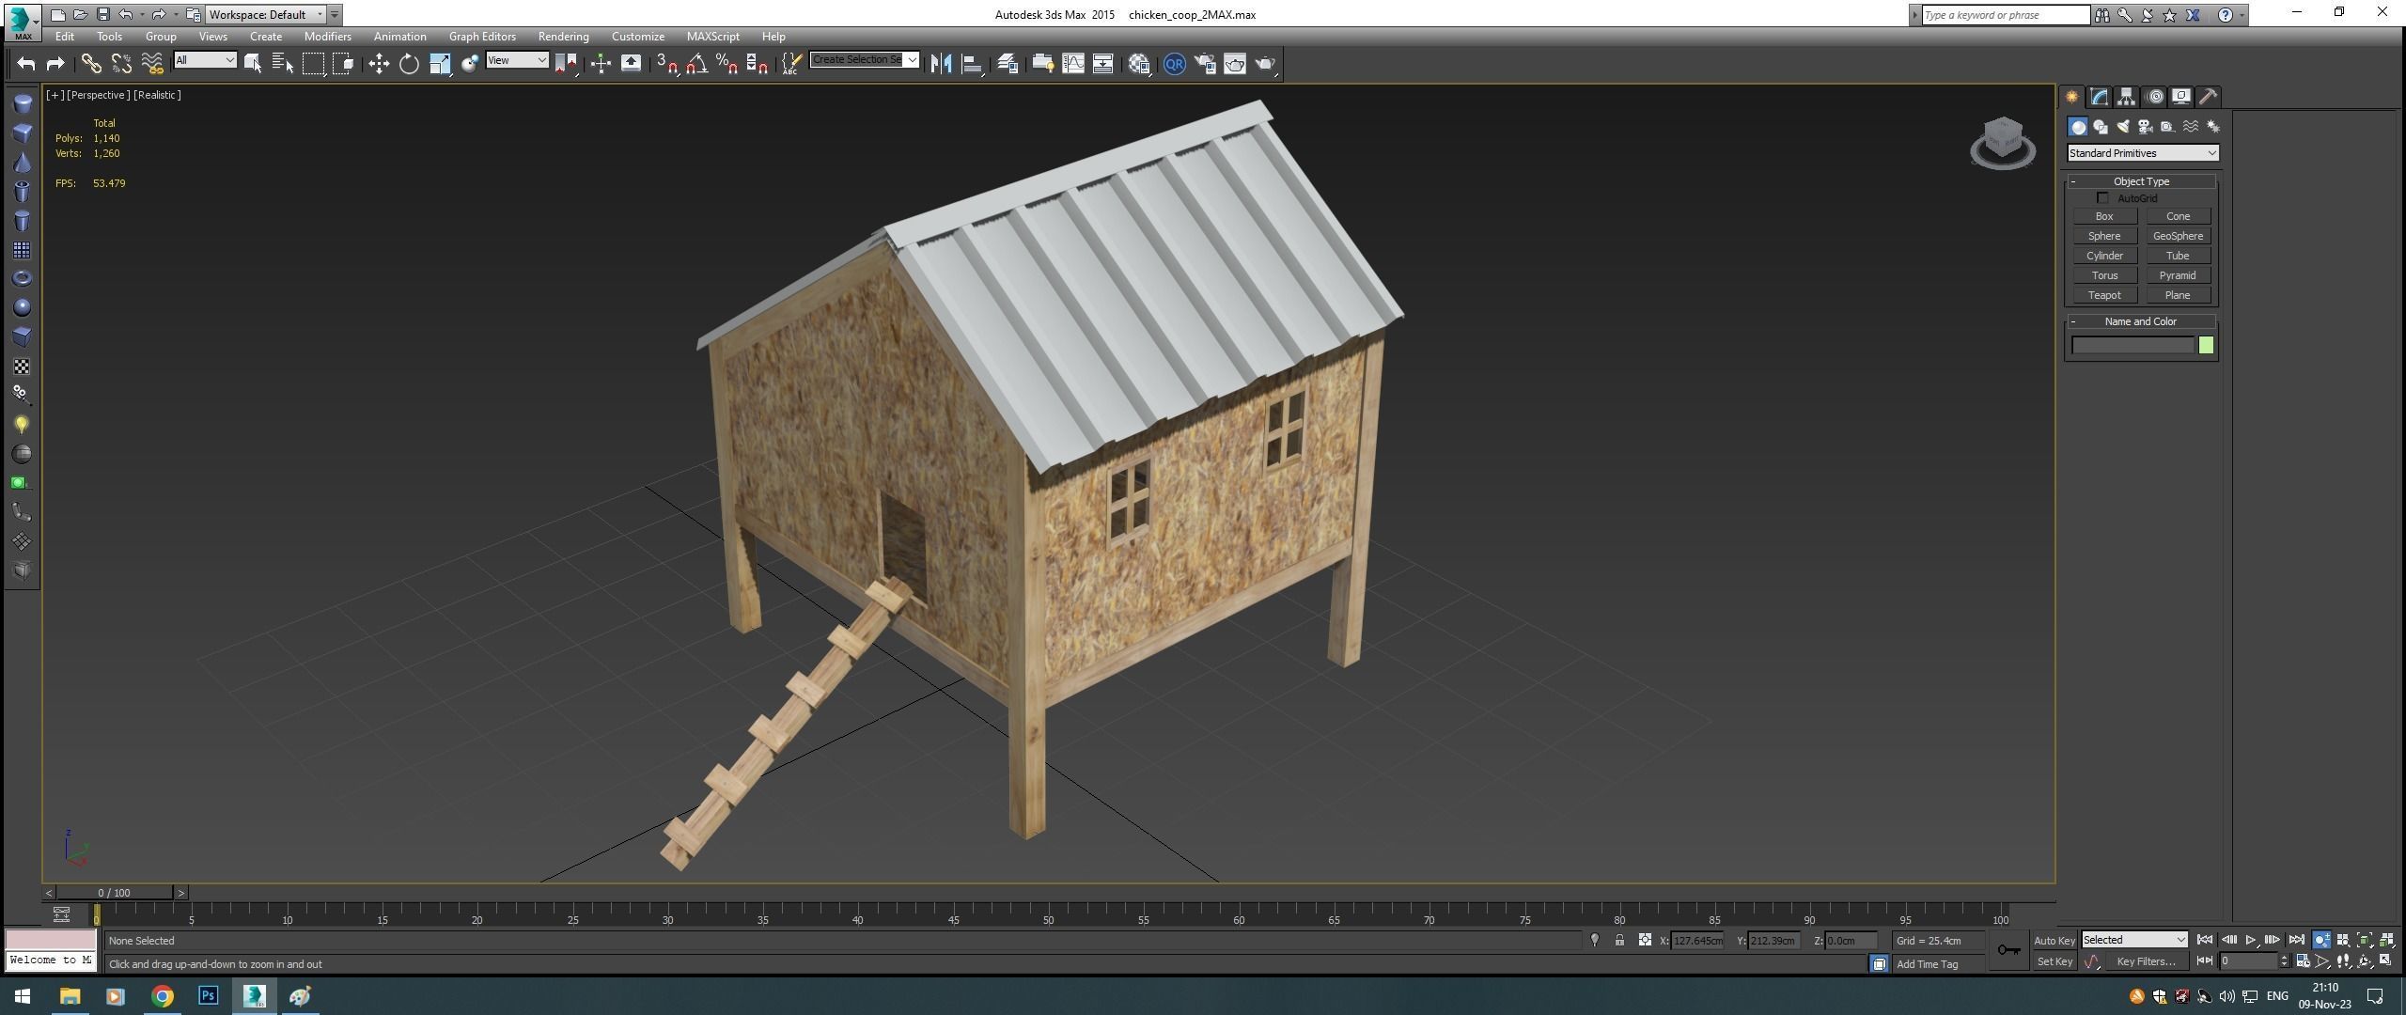Open the 3ds Max application menu
The width and height of the screenshot is (2406, 1015).
pyautogui.click(x=23, y=21)
